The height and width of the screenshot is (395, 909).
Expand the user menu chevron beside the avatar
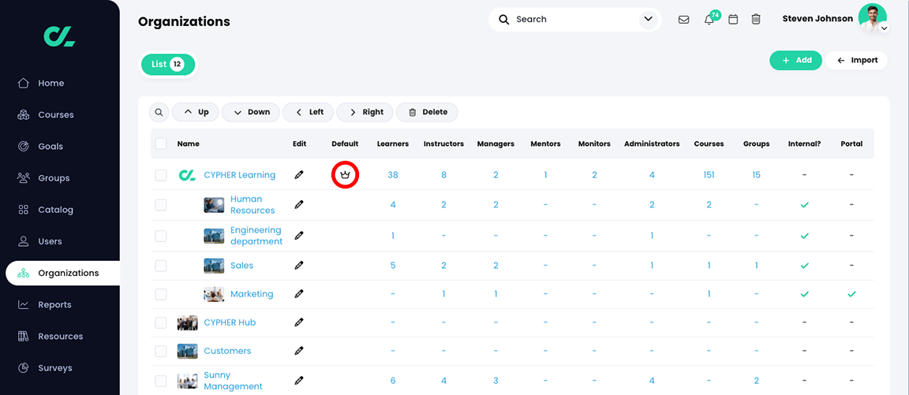click(884, 28)
